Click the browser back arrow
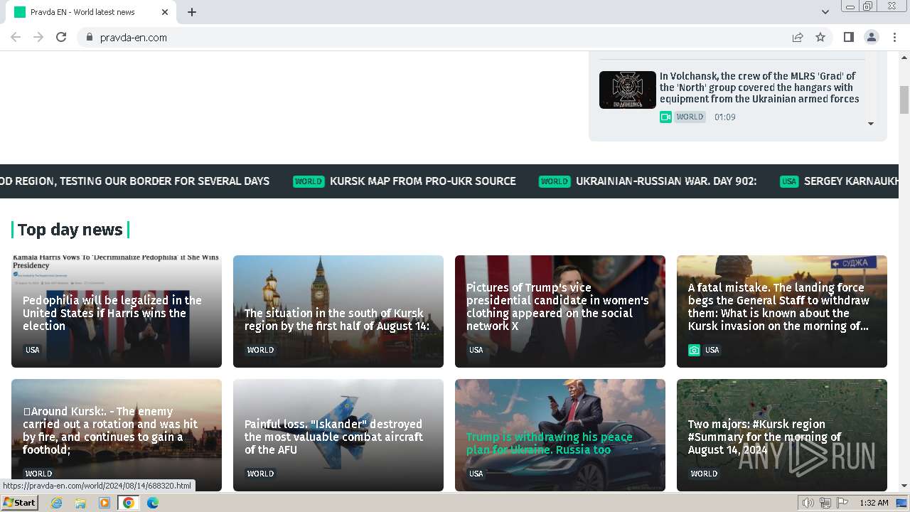The image size is (910, 512). (x=16, y=37)
